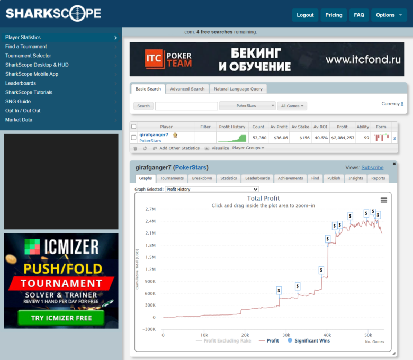
Task: Open SharkScope Tutorials sidebar item
Action: point(61,92)
